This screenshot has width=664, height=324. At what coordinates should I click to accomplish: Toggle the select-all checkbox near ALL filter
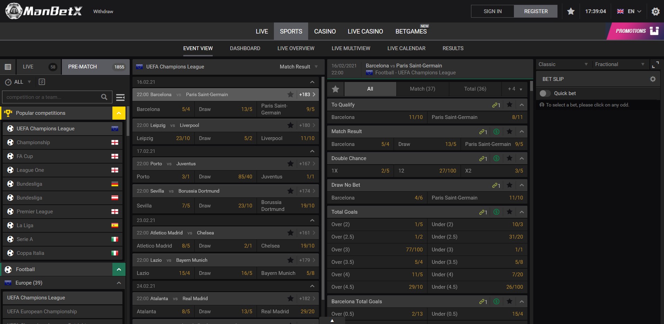point(42,82)
